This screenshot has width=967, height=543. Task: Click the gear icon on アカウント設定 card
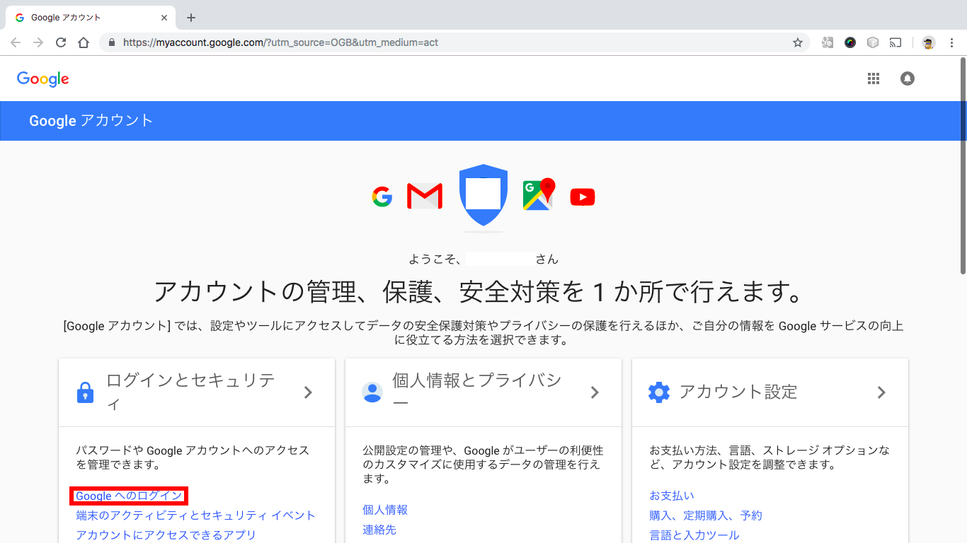coord(659,392)
